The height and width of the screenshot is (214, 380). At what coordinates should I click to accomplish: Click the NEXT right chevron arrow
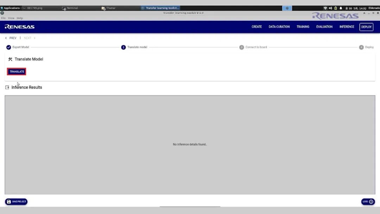pos(34,38)
